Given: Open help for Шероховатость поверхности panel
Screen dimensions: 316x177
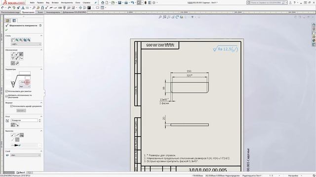Looking at the screenshot, I should tap(40, 26).
